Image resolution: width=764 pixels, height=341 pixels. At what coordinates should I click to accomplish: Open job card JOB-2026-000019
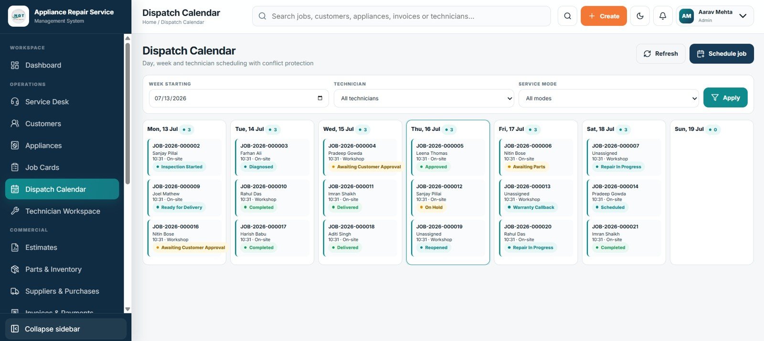coord(448,238)
